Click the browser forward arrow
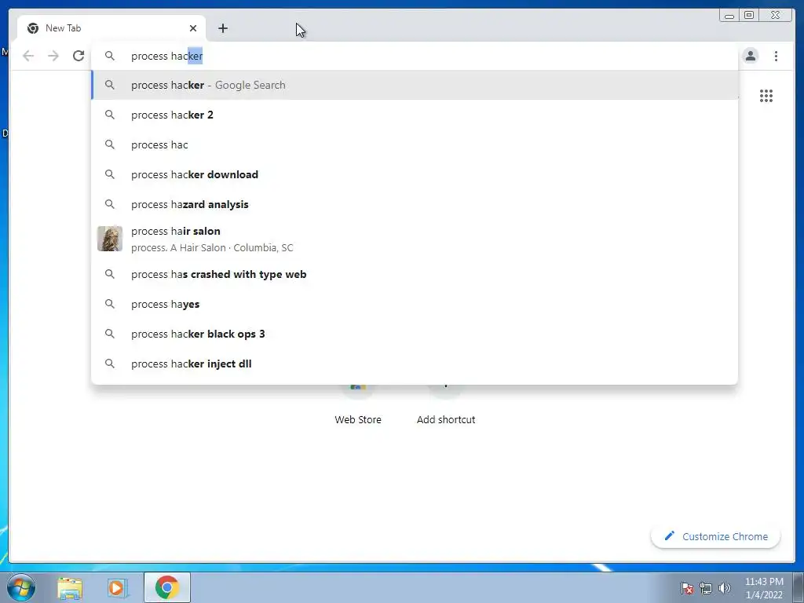The image size is (804, 603). (53, 56)
